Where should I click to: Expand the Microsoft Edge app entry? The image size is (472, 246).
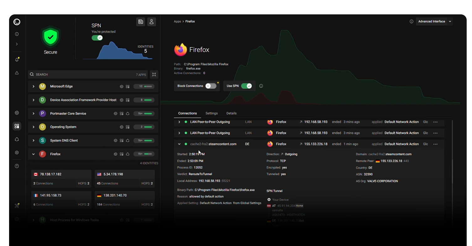[33, 86]
